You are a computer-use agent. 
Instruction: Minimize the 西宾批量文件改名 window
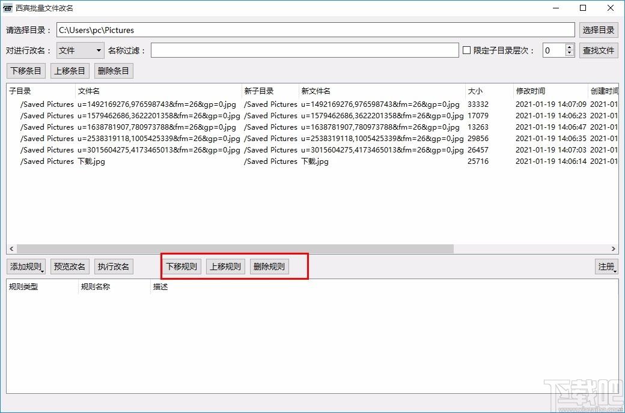coord(556,8)
